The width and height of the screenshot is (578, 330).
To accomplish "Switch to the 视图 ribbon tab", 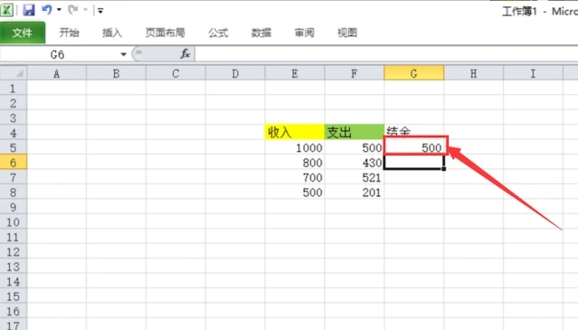I will [x=347, y=33].
